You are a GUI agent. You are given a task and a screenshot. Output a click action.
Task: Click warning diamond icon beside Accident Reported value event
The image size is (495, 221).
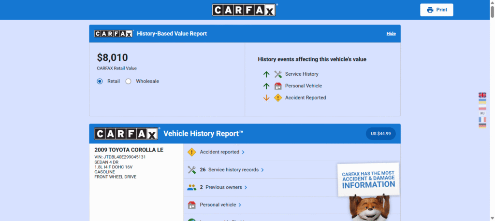click(278, 98)
